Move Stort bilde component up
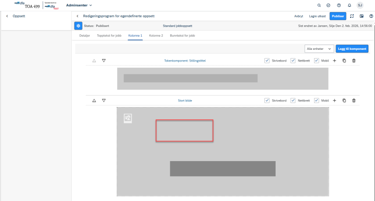 (94, 100)
